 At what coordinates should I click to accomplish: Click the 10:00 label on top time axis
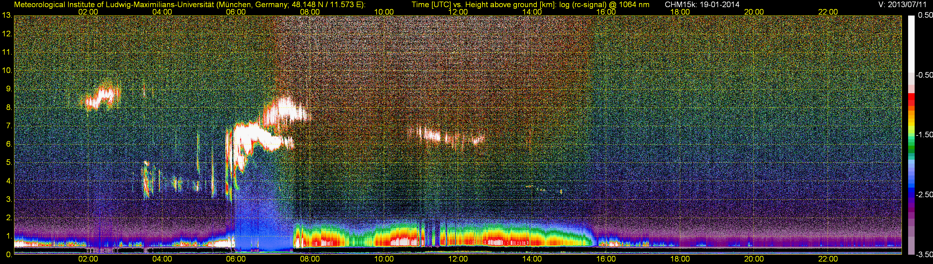click(384, 12)
